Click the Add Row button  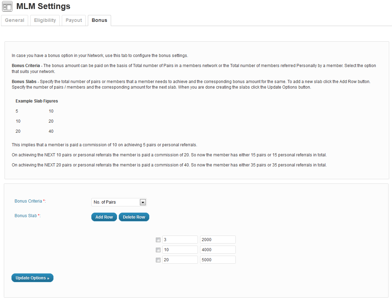tap(104, 217)
